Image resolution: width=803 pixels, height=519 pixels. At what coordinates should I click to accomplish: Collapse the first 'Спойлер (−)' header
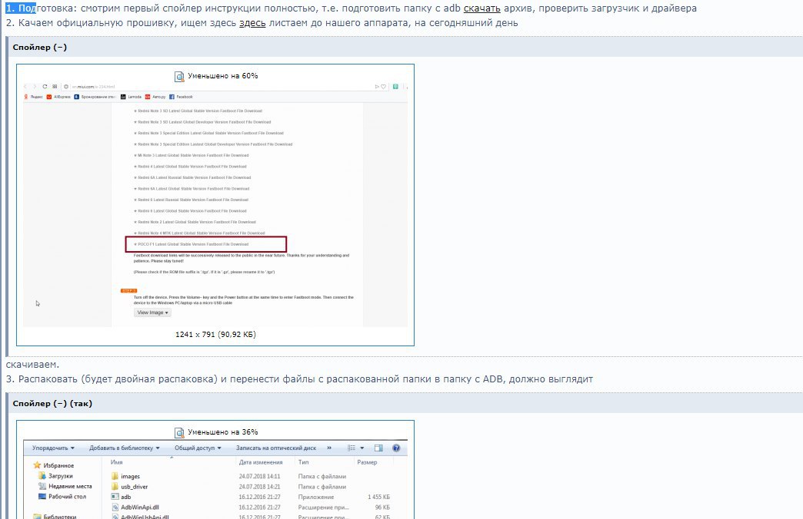tap(39, 47)
